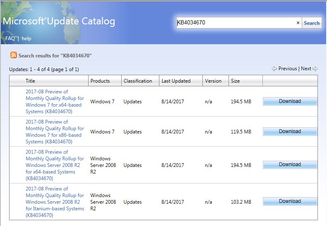Click Updates classification in Itanium row
The width and height of the screenshot is (327, 226).
(x=132, y=202)
